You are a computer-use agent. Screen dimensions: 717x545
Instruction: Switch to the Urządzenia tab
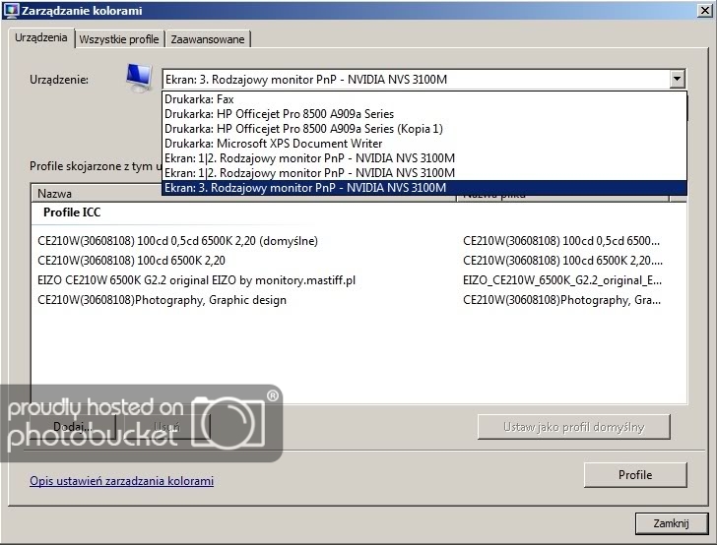click(41, 37)
